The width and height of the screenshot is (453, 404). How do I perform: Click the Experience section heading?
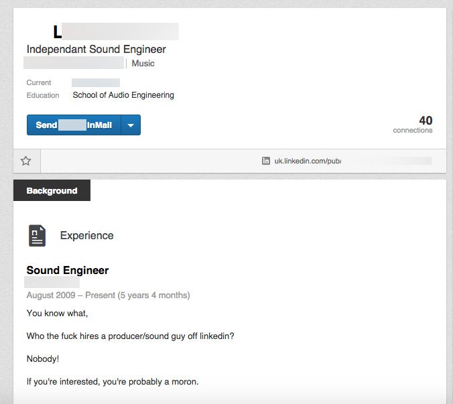86,235
